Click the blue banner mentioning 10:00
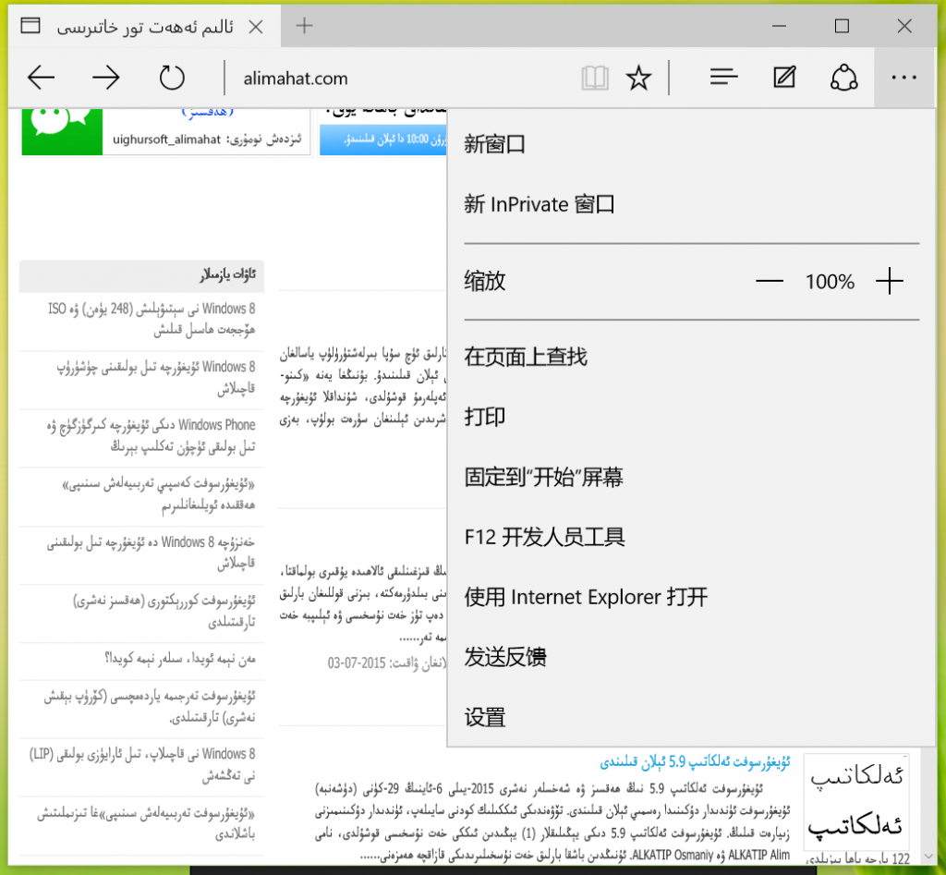This screenshot has height=875, width=946. point(383,140)
